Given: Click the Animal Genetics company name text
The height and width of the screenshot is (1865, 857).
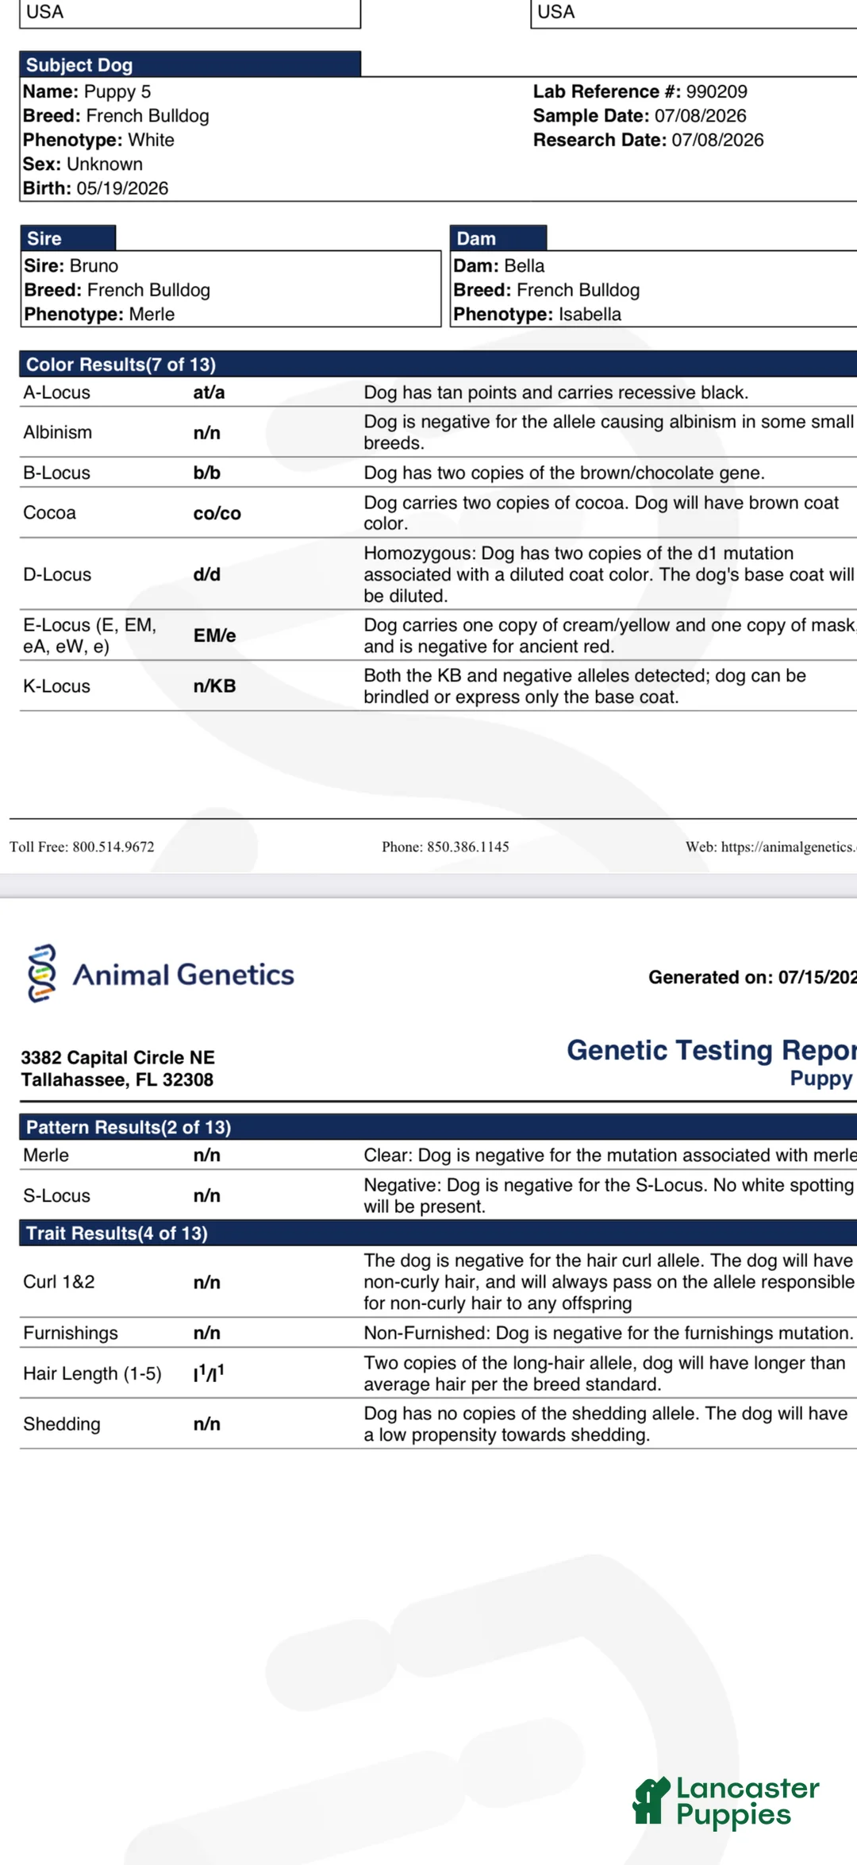Looking at the screenshot, I should pyautogui.click(x=183, y=975).
